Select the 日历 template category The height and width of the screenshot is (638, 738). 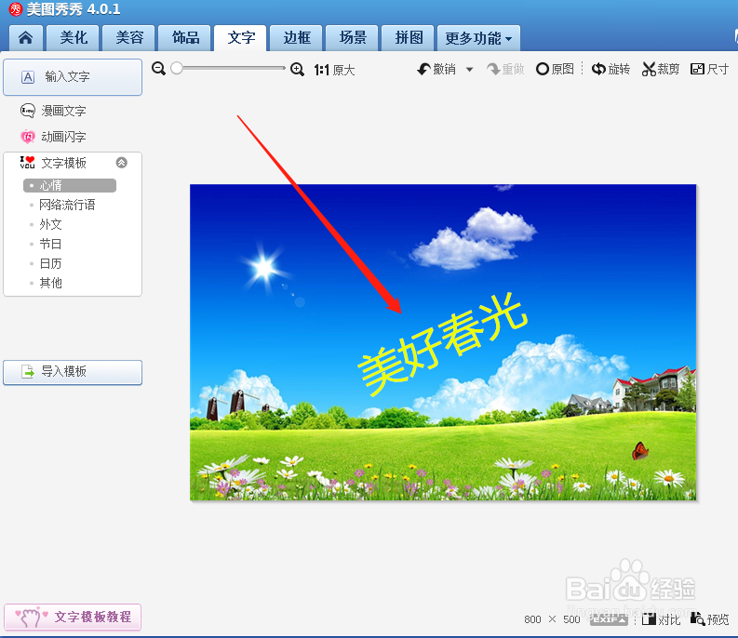pos(50,263)
